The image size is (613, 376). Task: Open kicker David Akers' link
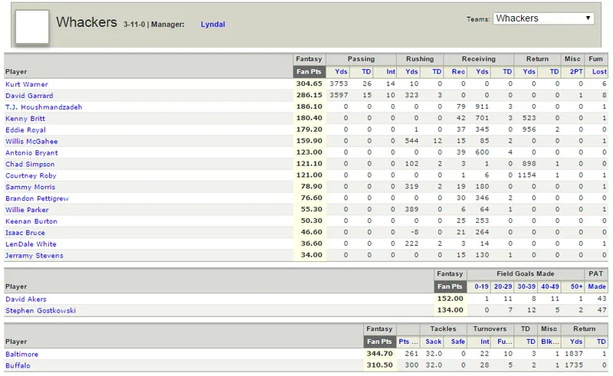(x=26, y=299)
